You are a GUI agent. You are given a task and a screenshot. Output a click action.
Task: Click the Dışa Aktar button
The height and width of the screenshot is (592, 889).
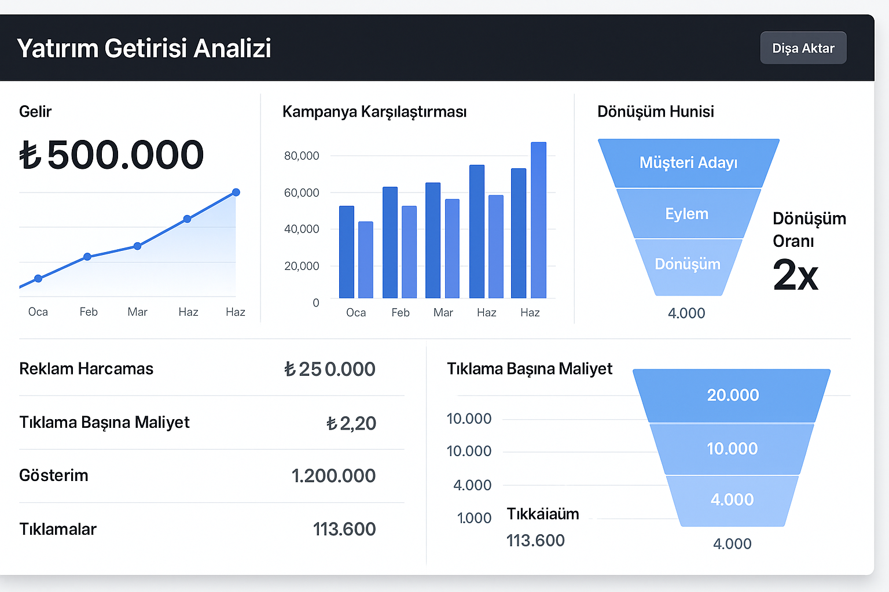coord(803,47)
